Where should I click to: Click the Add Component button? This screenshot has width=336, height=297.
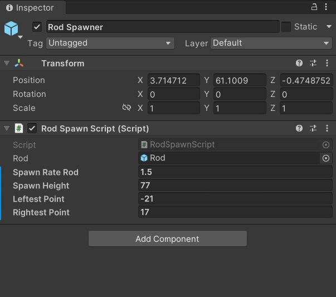(167, 239)
